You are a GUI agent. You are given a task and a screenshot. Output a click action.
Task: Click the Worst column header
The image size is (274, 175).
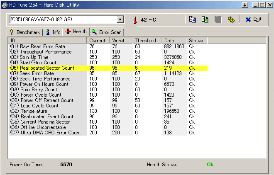pos(121,41)
